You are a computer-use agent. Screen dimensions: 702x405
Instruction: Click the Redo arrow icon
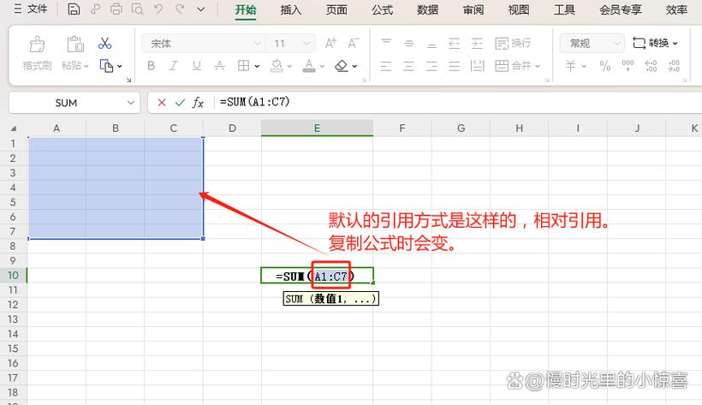coord(180,9)
